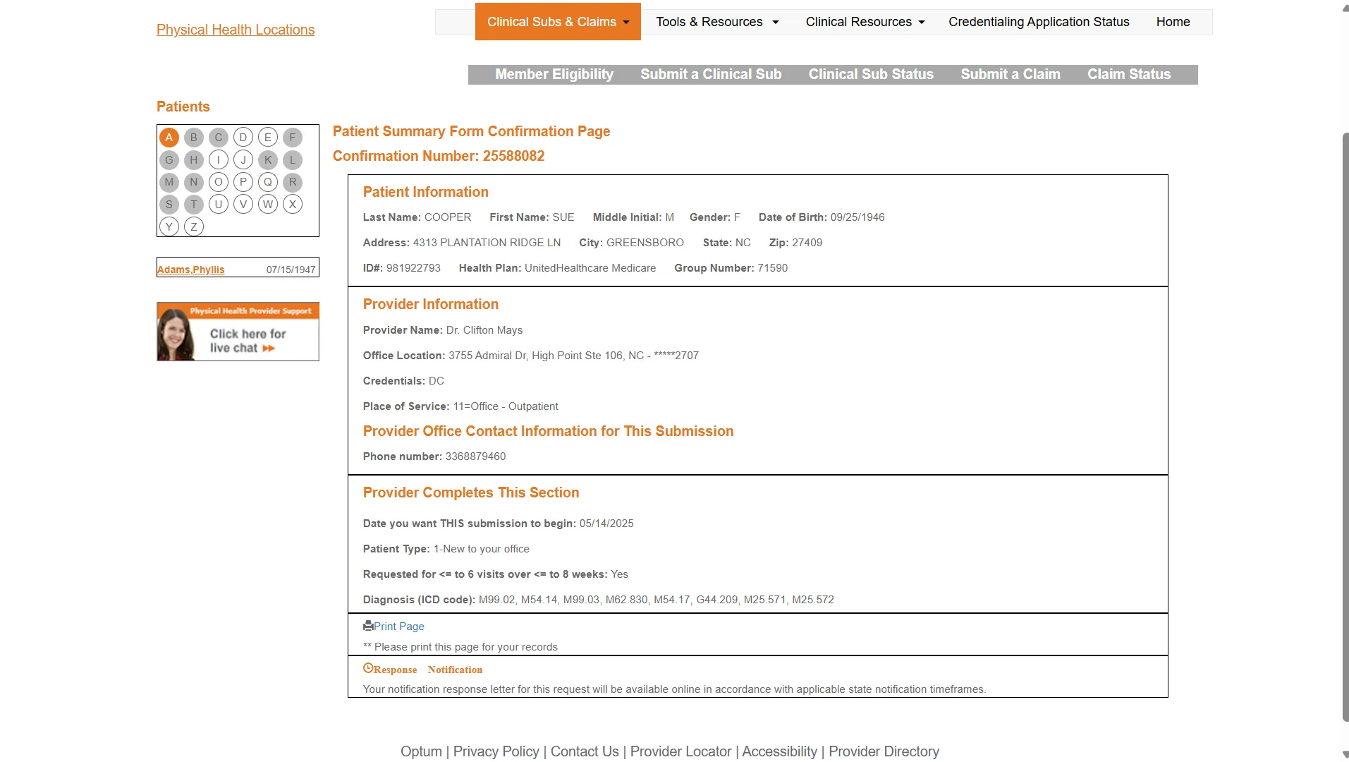Select patient letter B filter
The height and width of the screenshot is (762, 1349).
[x=194, y=138]
